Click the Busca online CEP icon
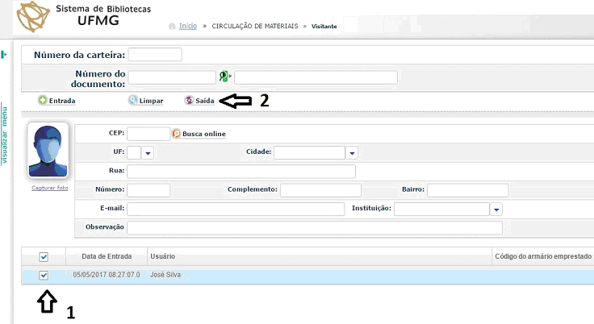Image resolution: width=594 pixels, height=324 pixels. pyautogui.click(x=177, y=133)
